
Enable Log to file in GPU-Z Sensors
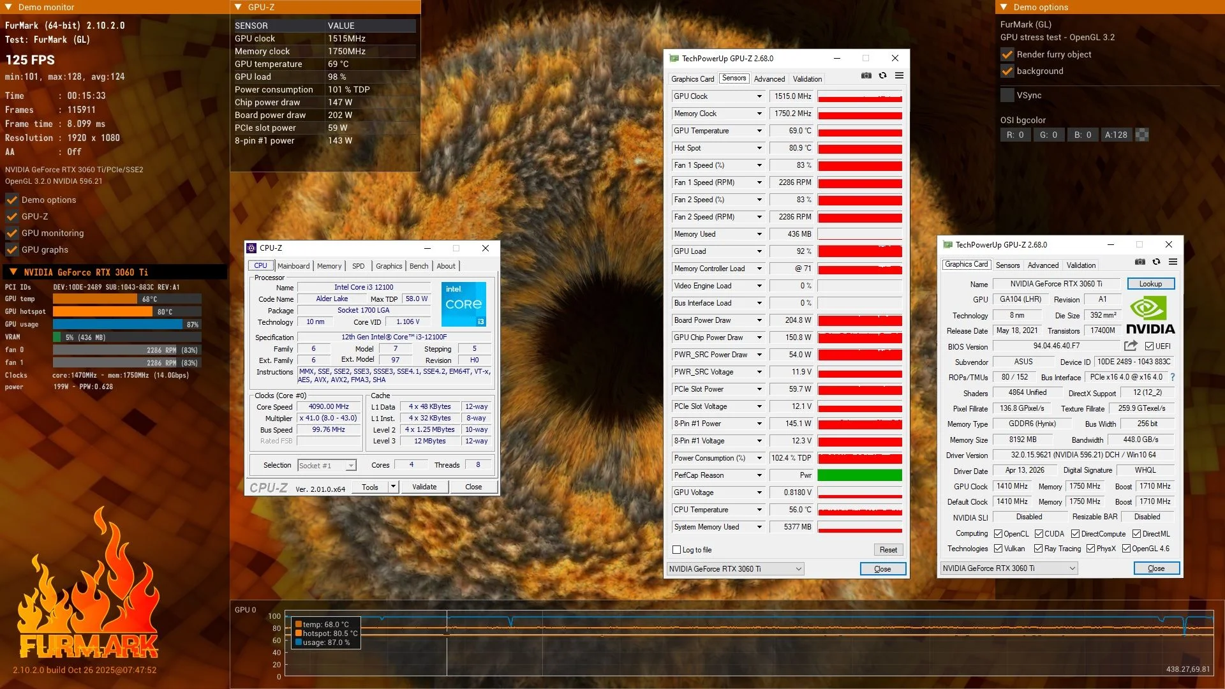coord(677,550)
